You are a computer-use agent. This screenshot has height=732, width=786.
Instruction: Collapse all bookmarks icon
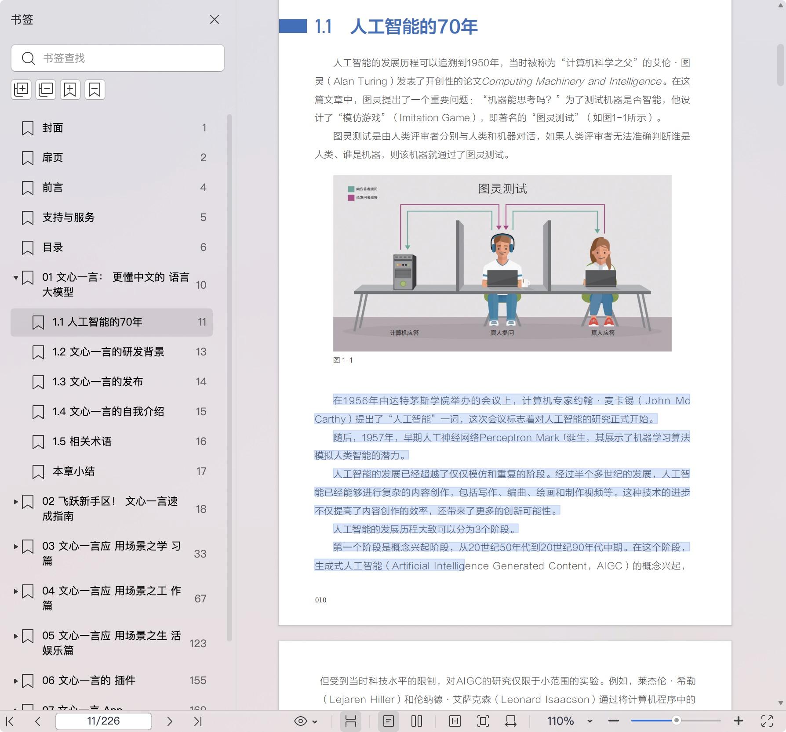tap(46, 90)
